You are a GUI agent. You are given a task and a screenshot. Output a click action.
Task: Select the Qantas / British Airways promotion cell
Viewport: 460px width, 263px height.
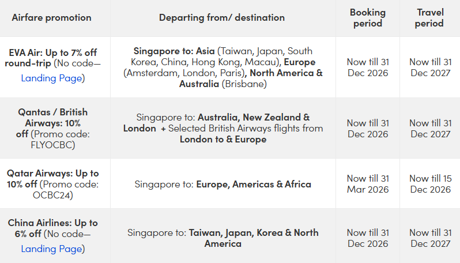(x=52, y=128)
